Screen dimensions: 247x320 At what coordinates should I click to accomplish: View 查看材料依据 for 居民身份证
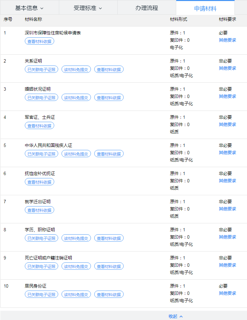[109, 295]
